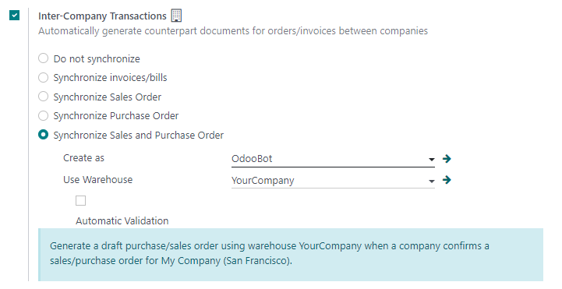Screen dimensions: 562x289
Task: Select Synchronize Sales and Purchase Order radio
Action: point(44,135)
